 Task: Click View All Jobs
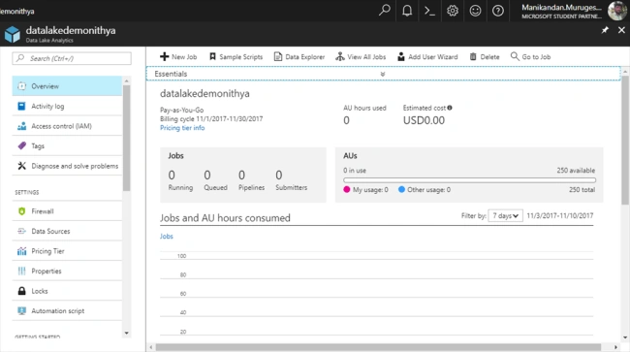pyautogui.click(x=361, y=56)
